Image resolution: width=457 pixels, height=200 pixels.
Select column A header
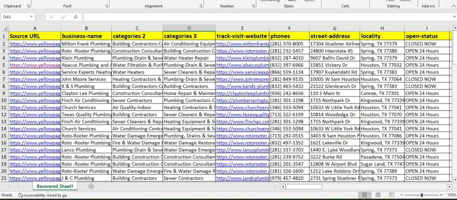[35, 29]
